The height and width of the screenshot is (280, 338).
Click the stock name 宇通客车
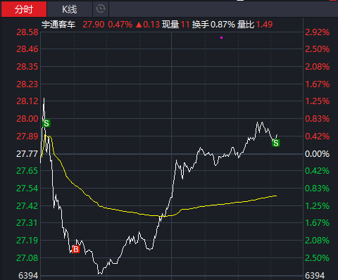point(58,25)
